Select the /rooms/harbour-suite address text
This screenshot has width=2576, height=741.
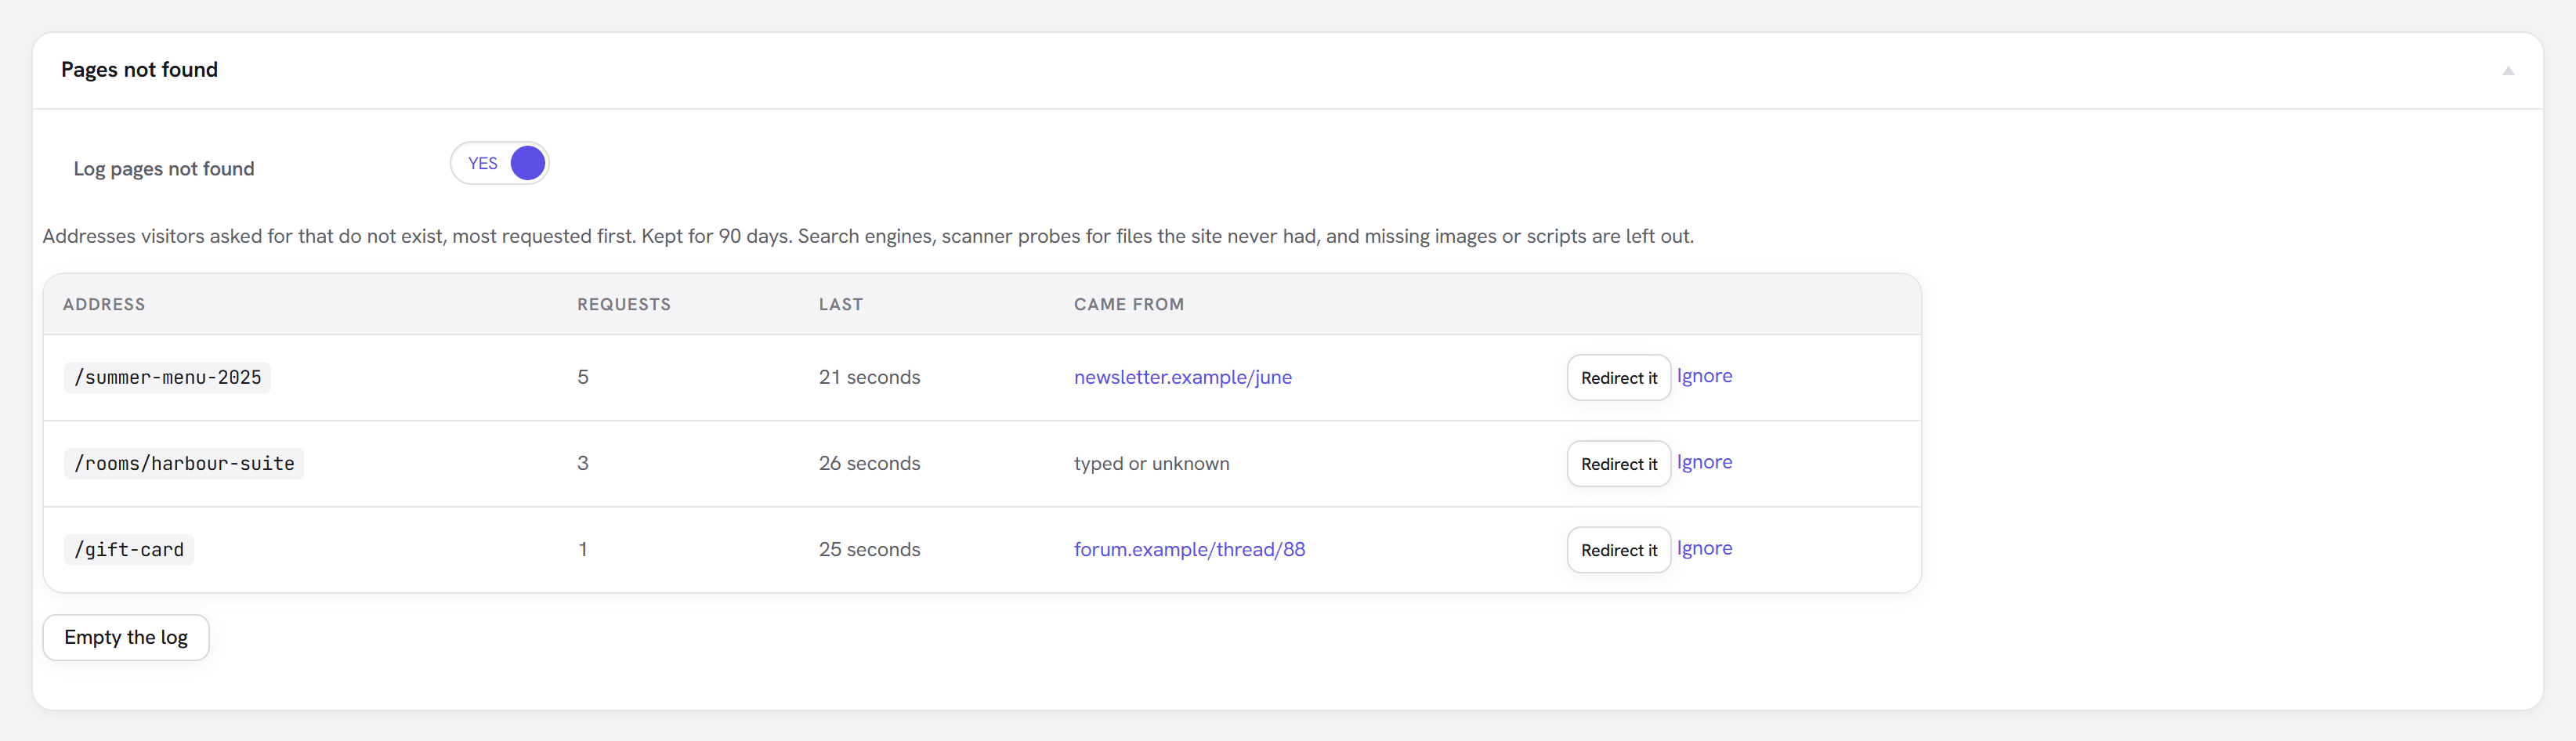184,463
